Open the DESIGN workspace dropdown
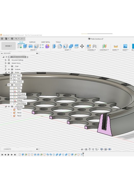 (9, 46)
